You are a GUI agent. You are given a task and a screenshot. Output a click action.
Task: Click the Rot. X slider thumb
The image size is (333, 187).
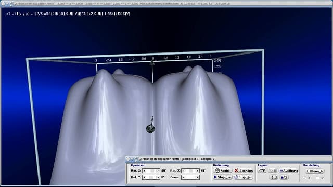(x=152, y=171)
